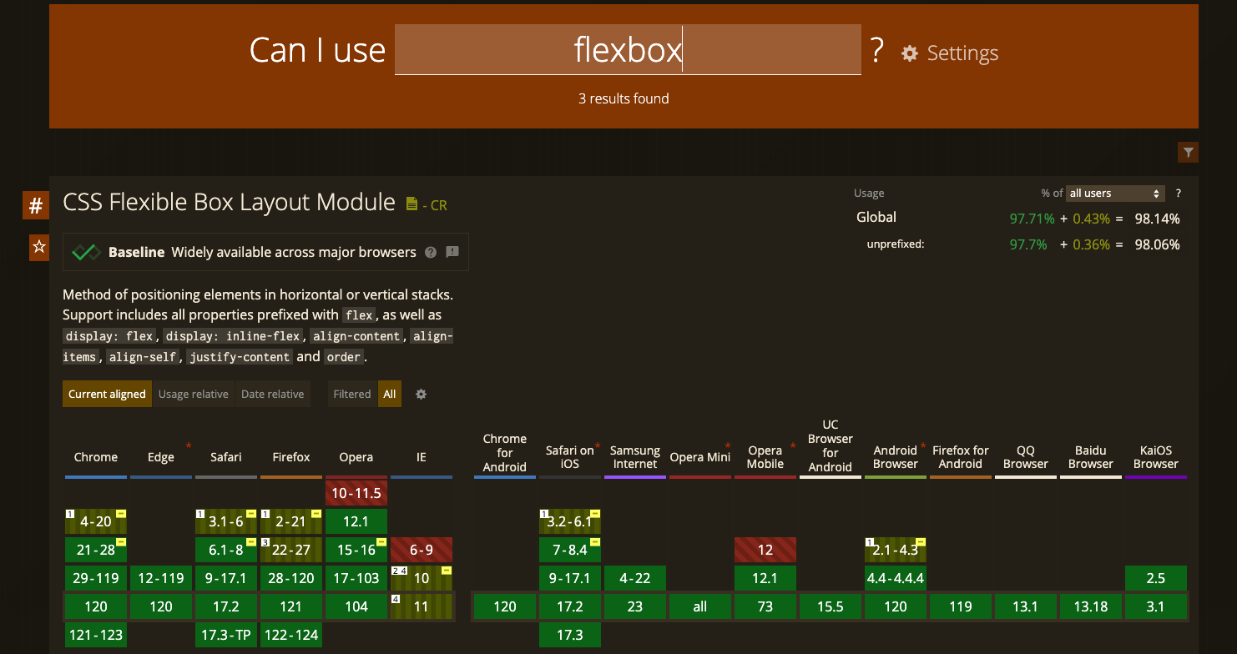Image resolution: width=1237 pixels, height=654 pixels.
Task: Select QQ Browser 13.1 cell
Action: pos(1026,606)
